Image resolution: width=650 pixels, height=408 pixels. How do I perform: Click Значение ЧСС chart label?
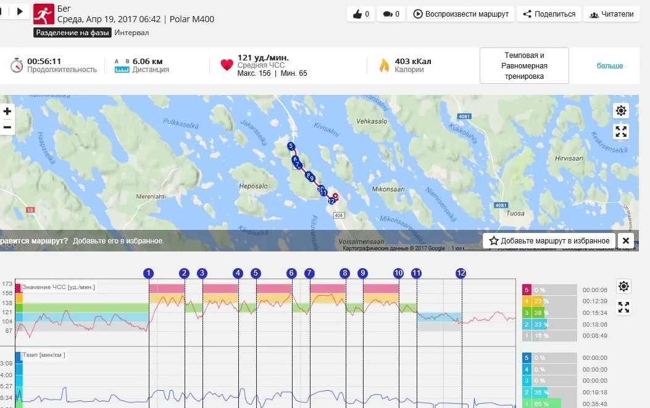coord(59,287)
